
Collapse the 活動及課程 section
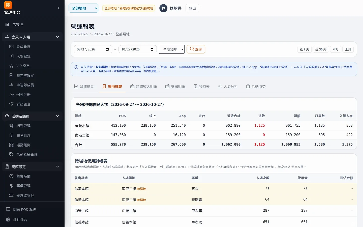coord(32,116)
